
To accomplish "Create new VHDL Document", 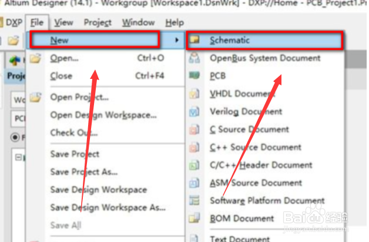I will click(x=265, y=94).
